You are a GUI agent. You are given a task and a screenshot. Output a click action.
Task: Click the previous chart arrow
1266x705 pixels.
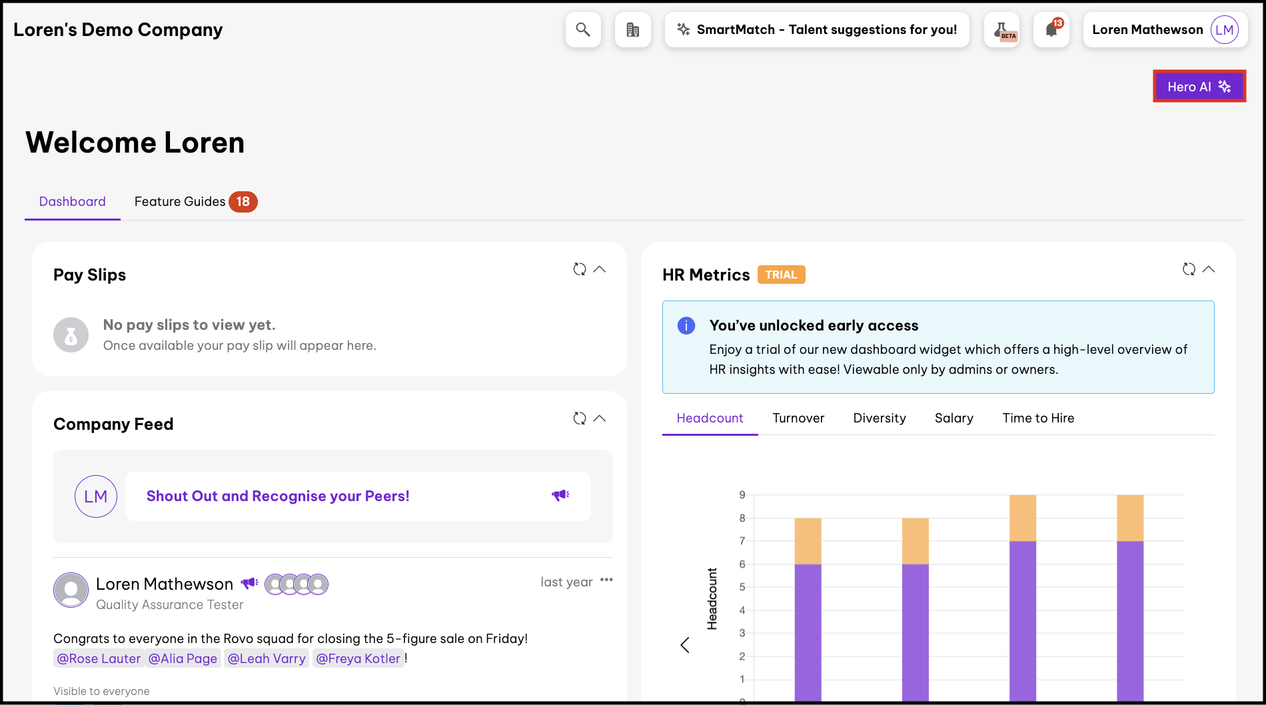pos(685,645)
